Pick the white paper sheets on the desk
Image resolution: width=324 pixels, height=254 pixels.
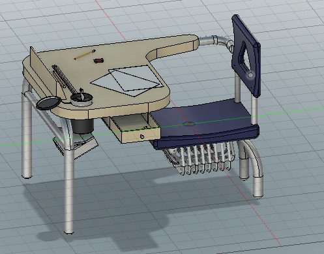(127, 81)
